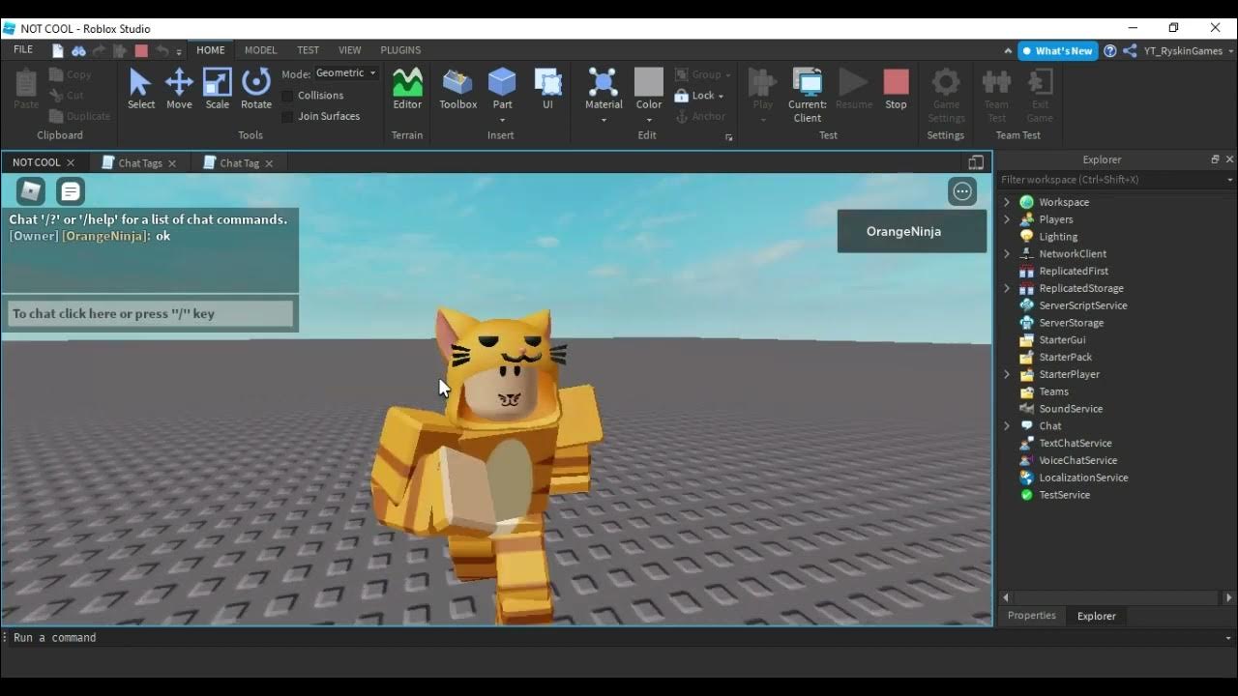Select TextChatService in Explorer
This screenshot has width=1238, height=696.
point(1075,444)
